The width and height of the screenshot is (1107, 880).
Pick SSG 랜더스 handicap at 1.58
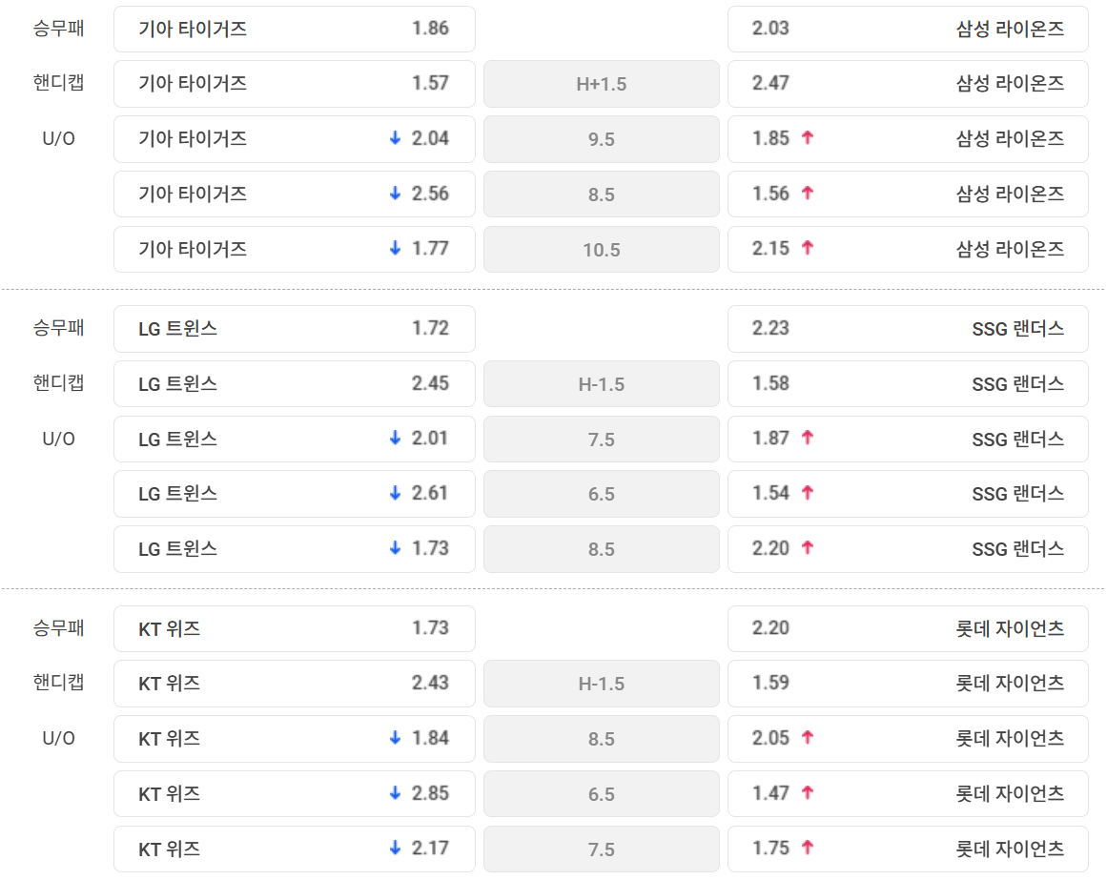coord(908,384)
